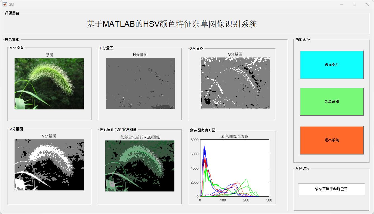Click the 原图 title above the photo

pos(49,55)
